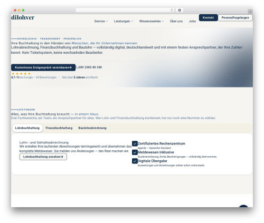Click the Kontakt button

click(x=208, y=17)
